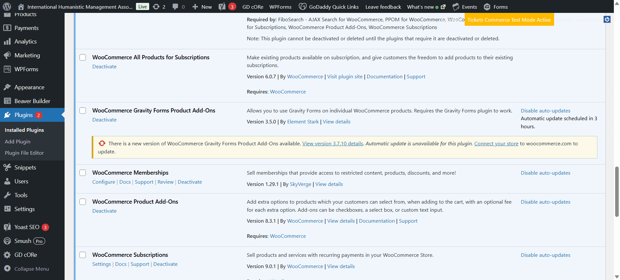Click View version 3.7.10 details link
The width and height of the screenshot is (620, 280).
(333, 144)
